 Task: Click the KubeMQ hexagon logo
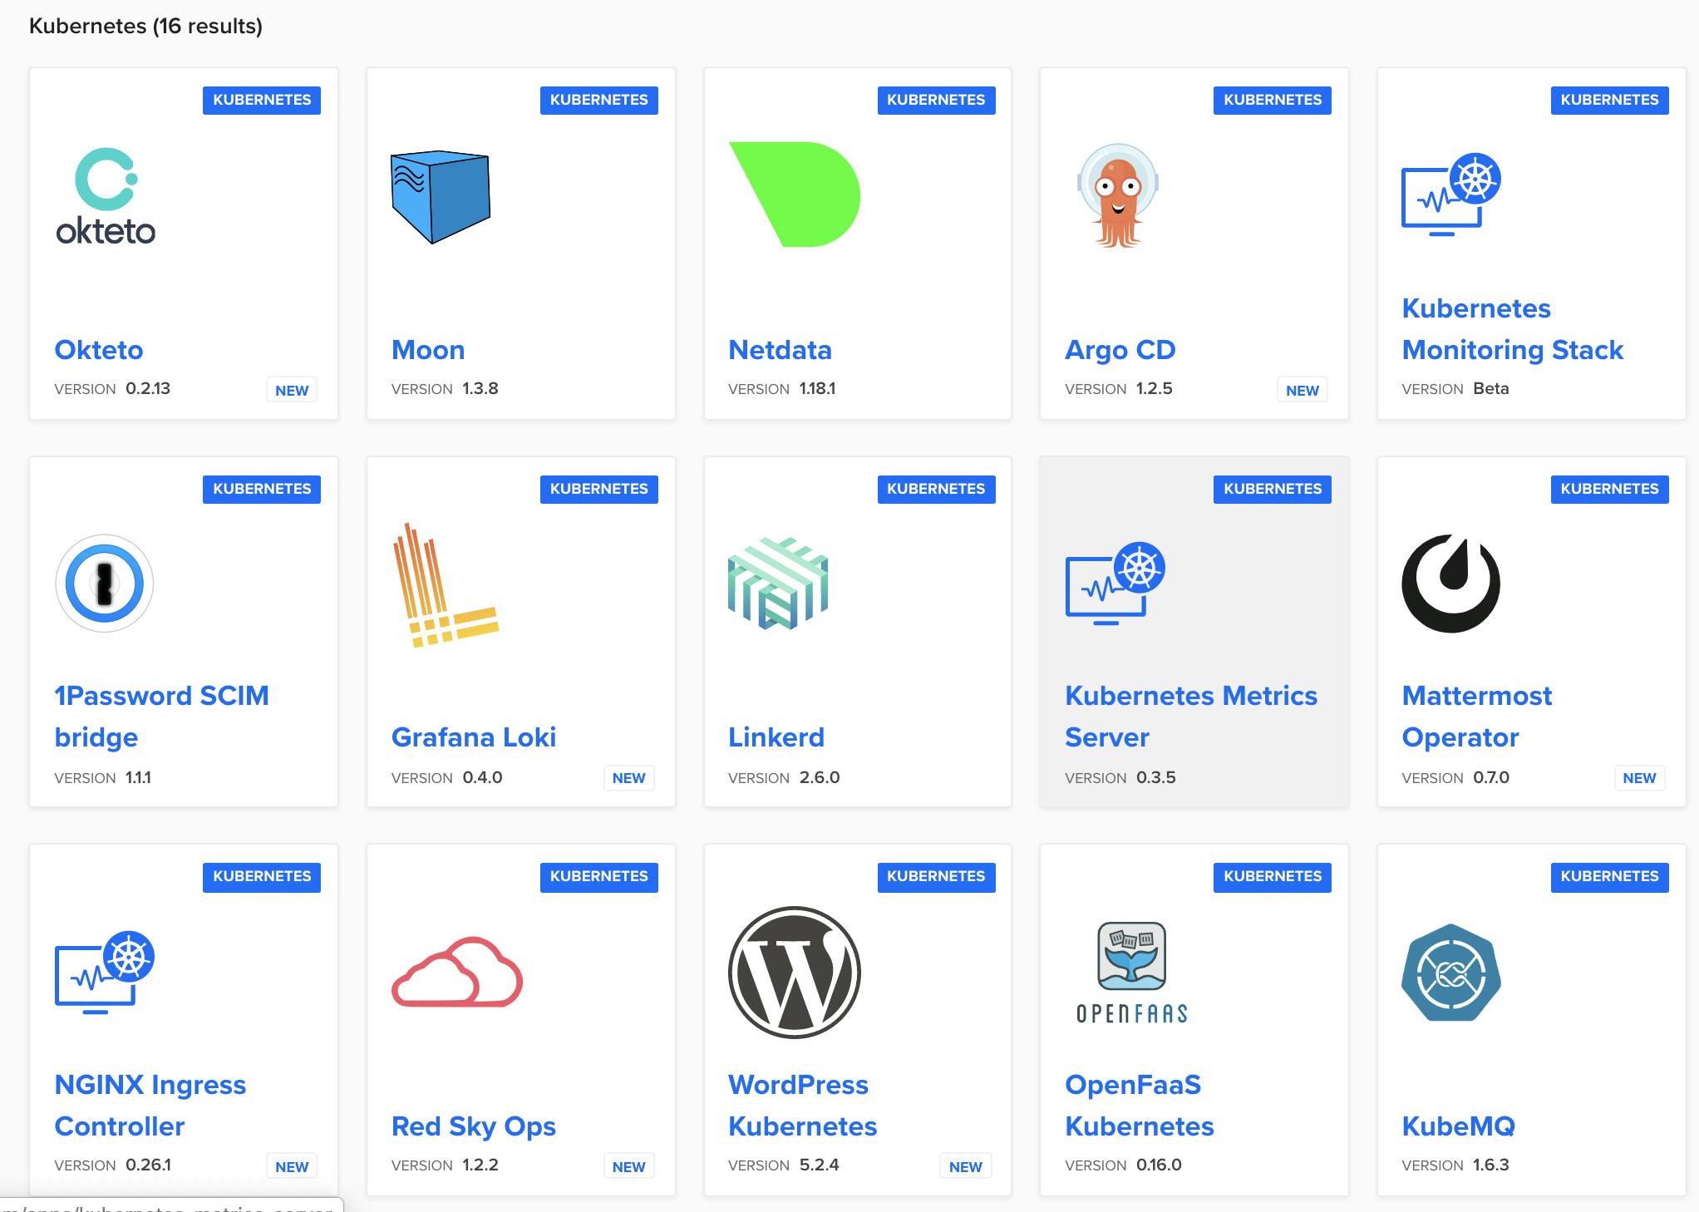click(x=1451, y=972)
